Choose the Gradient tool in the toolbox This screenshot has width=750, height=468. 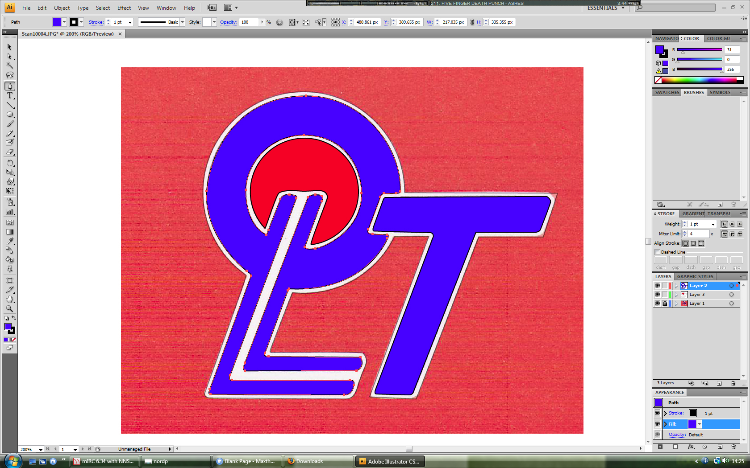click(9, 232)
